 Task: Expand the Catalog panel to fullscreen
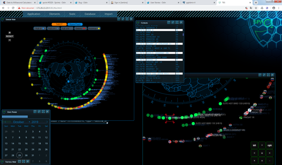coord(177,22)
